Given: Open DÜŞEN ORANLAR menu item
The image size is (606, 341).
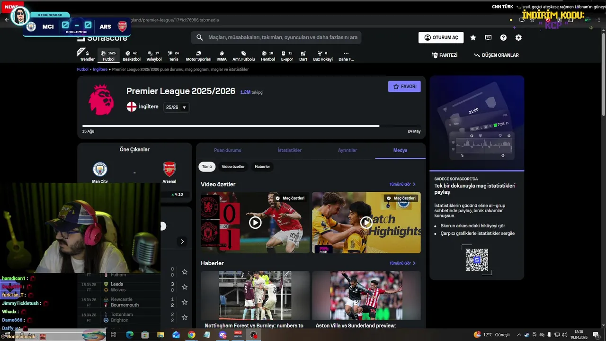Looking at the screenshot, I should click(496, 55).
